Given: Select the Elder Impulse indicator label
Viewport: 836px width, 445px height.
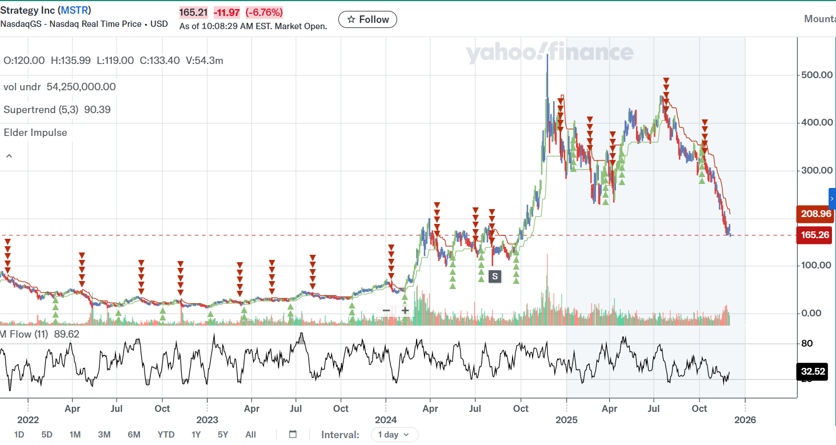Looking at the screenshot, I should click(x=35, y=133).
